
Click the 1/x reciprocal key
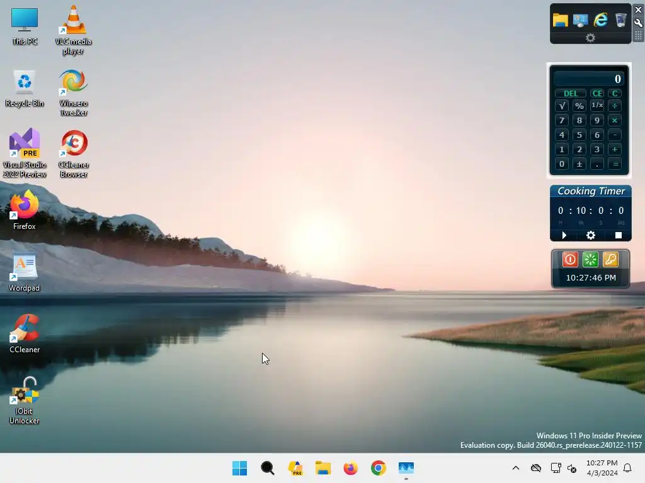pyautogui.click(x=597, y=106)
